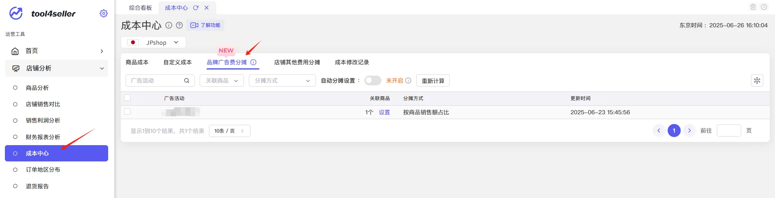Click the 设置 link in first row
The height and width of the screenshot is (198, 775).
click(x=384, y=112)
